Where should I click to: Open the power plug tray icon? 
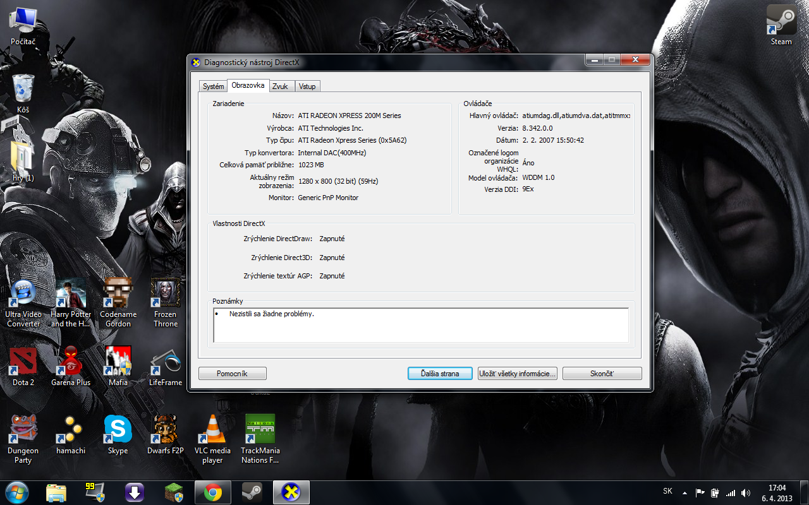pyautogui.click(x=715, y=492)
